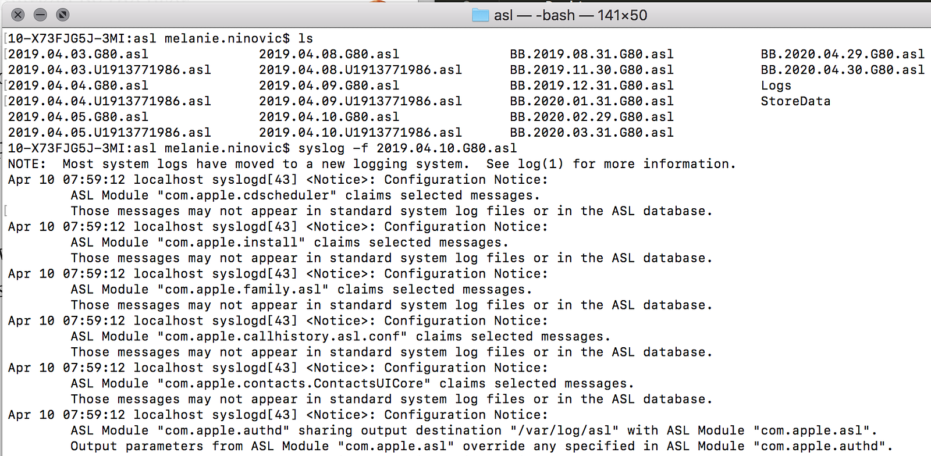Click the 'Logs' directory name in ls output
The image size is (931, 456).
pyautogui.click(x=776, y=85)
